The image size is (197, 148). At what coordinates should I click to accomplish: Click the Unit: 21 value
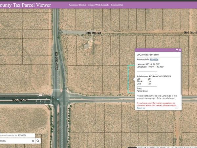pyautogui.click(x=149, y=84)
